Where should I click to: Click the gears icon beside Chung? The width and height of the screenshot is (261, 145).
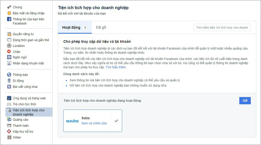point(9,7)
